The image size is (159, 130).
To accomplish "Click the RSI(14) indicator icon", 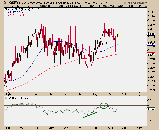I will click(6, 98).
